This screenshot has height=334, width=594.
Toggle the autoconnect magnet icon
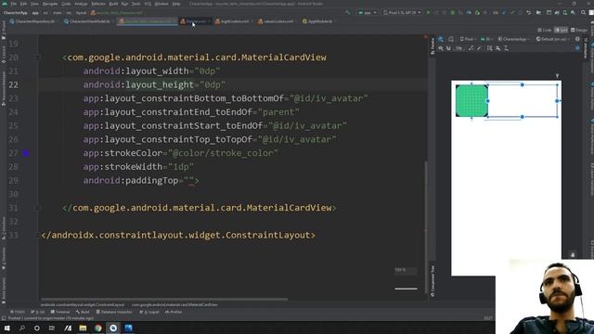(x=449, y=48)
